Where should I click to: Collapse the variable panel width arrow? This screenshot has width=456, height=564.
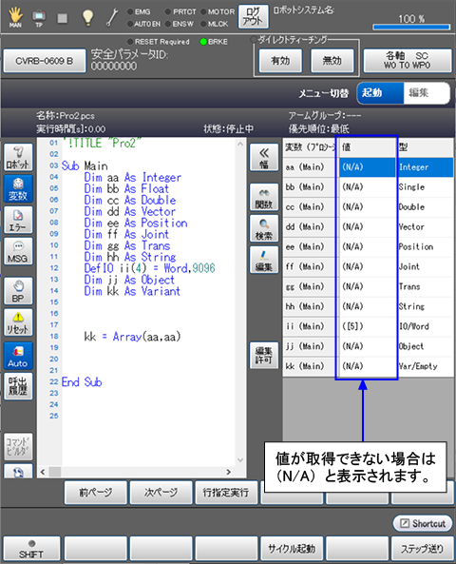click(264, 158)
